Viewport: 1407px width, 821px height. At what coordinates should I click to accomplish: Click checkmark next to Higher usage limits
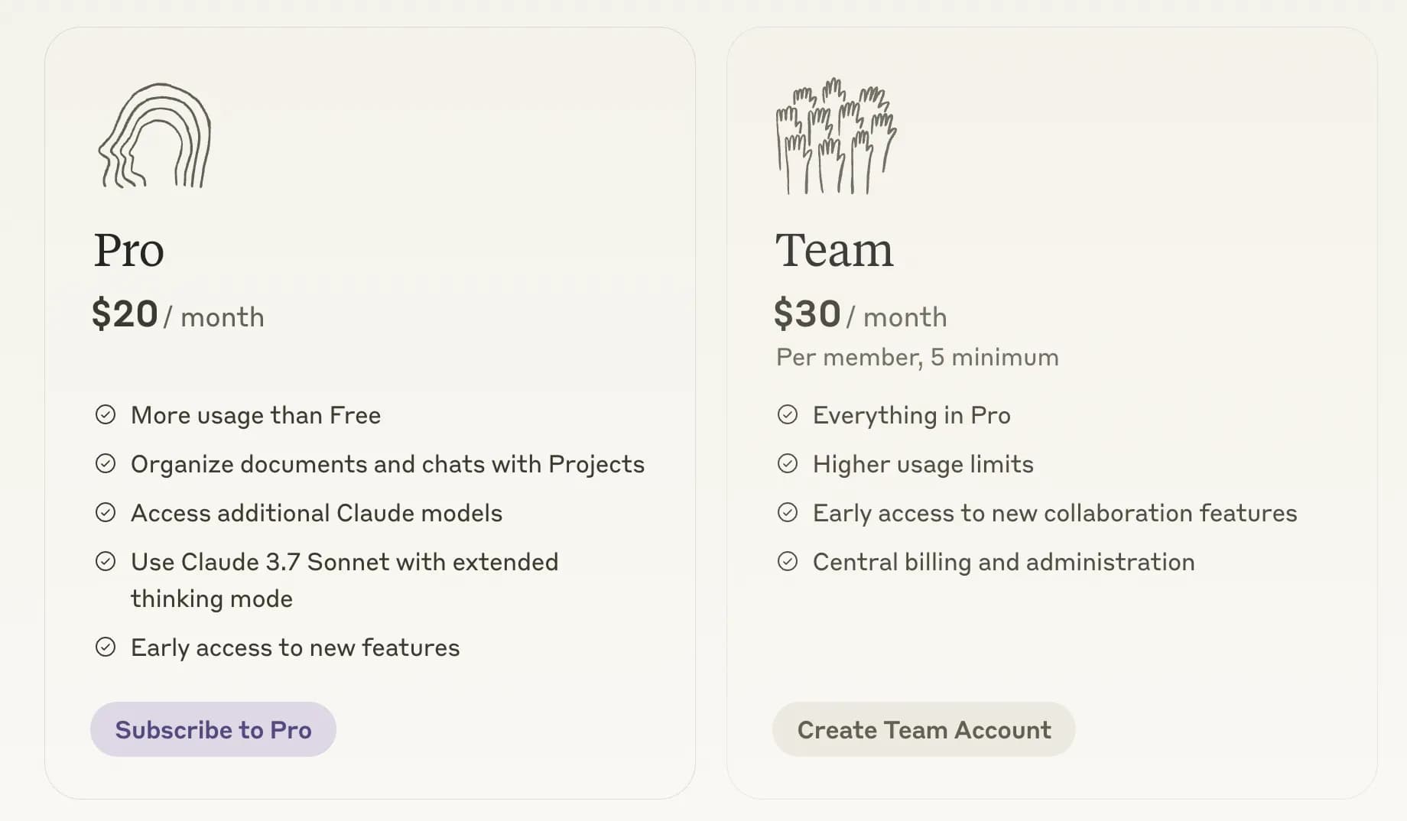[788, 463]
